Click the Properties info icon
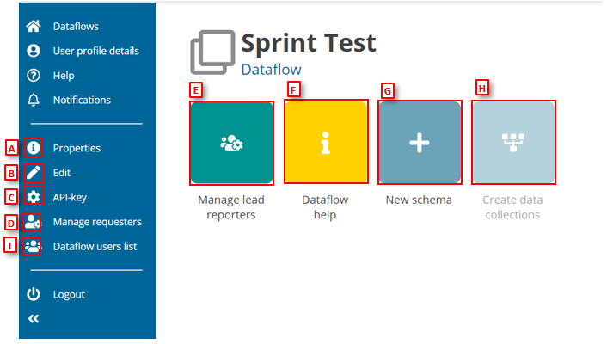This screenshot has width=607, height=344. click(x=34, y=148)
